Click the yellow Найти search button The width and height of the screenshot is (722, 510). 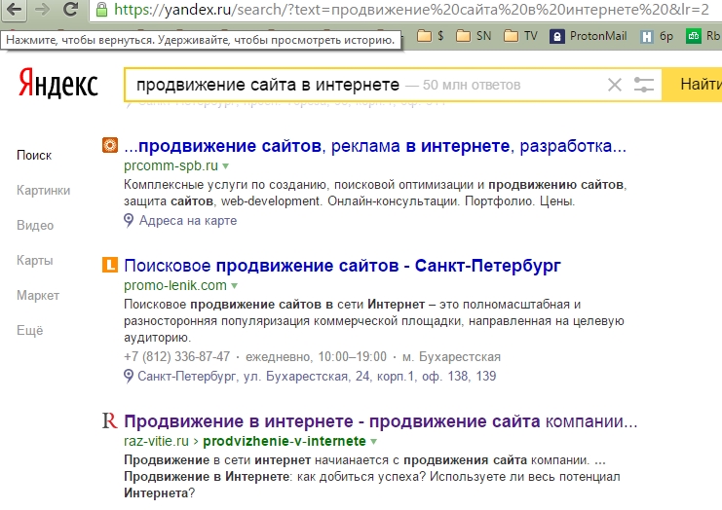pos(692,85)
